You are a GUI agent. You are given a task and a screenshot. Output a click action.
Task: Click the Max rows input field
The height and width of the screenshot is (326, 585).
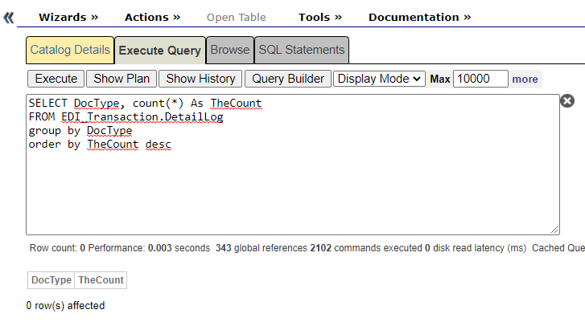(x=480, y=79)
